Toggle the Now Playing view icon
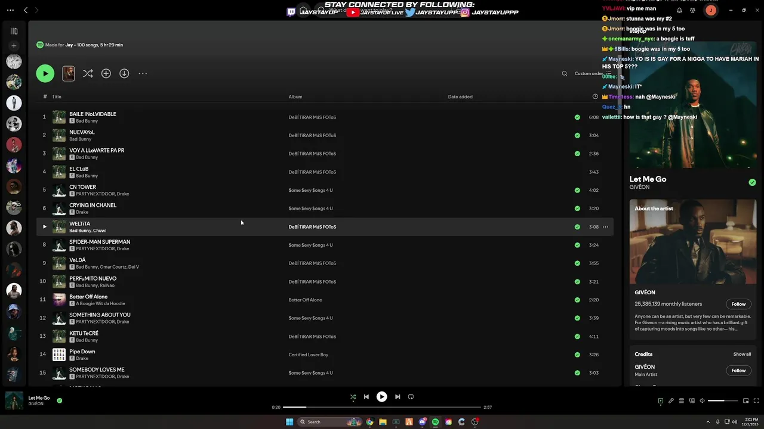This screenshot has width=764, height=429. click(660, 401)
